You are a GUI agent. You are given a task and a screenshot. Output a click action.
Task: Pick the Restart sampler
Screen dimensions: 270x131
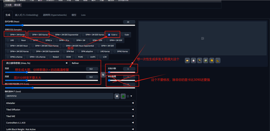54,57
